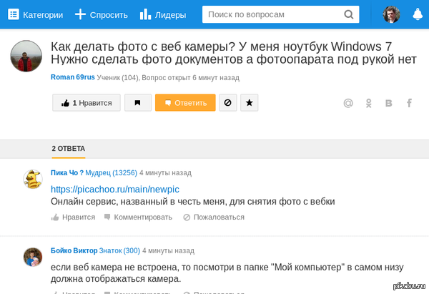Image resolution: width=429 pixels, height=294 pixels.
Task: Click the bar chart icon beside Лидеры
Action: pos(145,14)
